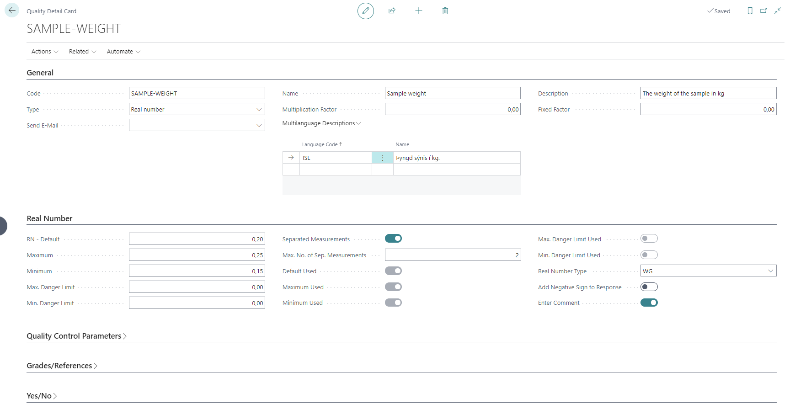The image size is (795, 409).
Task: Open three-dot options for ISL row
Action: (383, 158)
